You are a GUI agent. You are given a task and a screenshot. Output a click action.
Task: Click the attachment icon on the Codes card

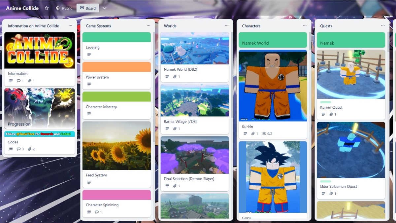pos(30,149)
